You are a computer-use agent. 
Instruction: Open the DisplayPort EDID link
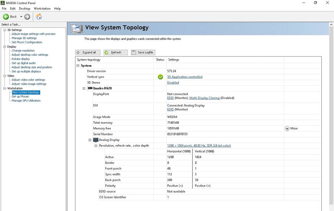click(171, 98)
